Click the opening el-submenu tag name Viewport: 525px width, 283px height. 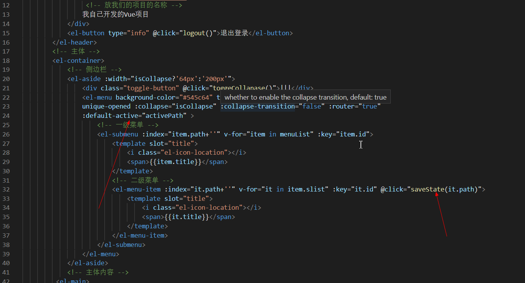pyautogui.click(x=120, y=134)
